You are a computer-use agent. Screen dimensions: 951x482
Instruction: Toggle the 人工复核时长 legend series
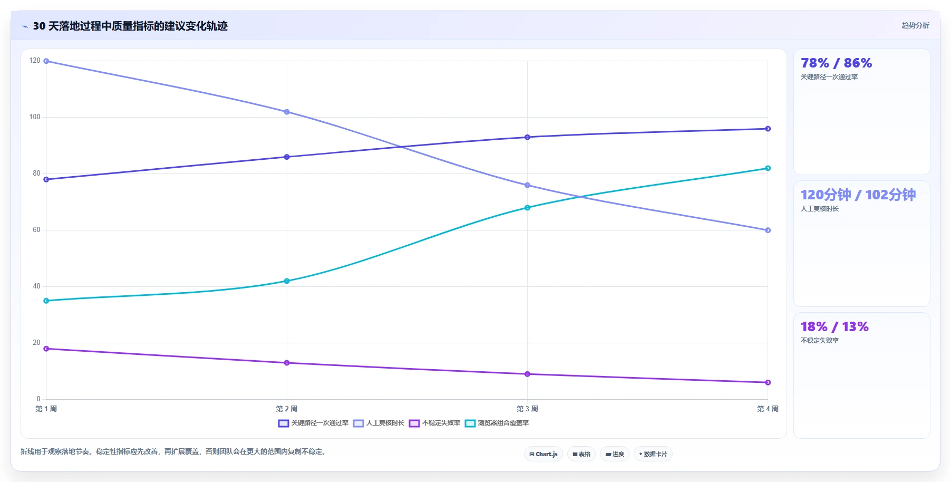[x=379, y=423]
